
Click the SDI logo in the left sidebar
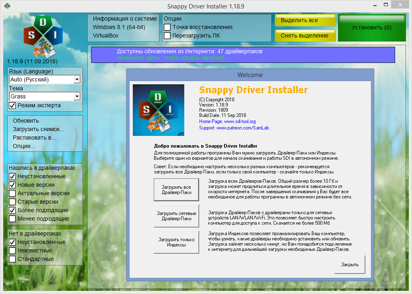coord(43,37)
